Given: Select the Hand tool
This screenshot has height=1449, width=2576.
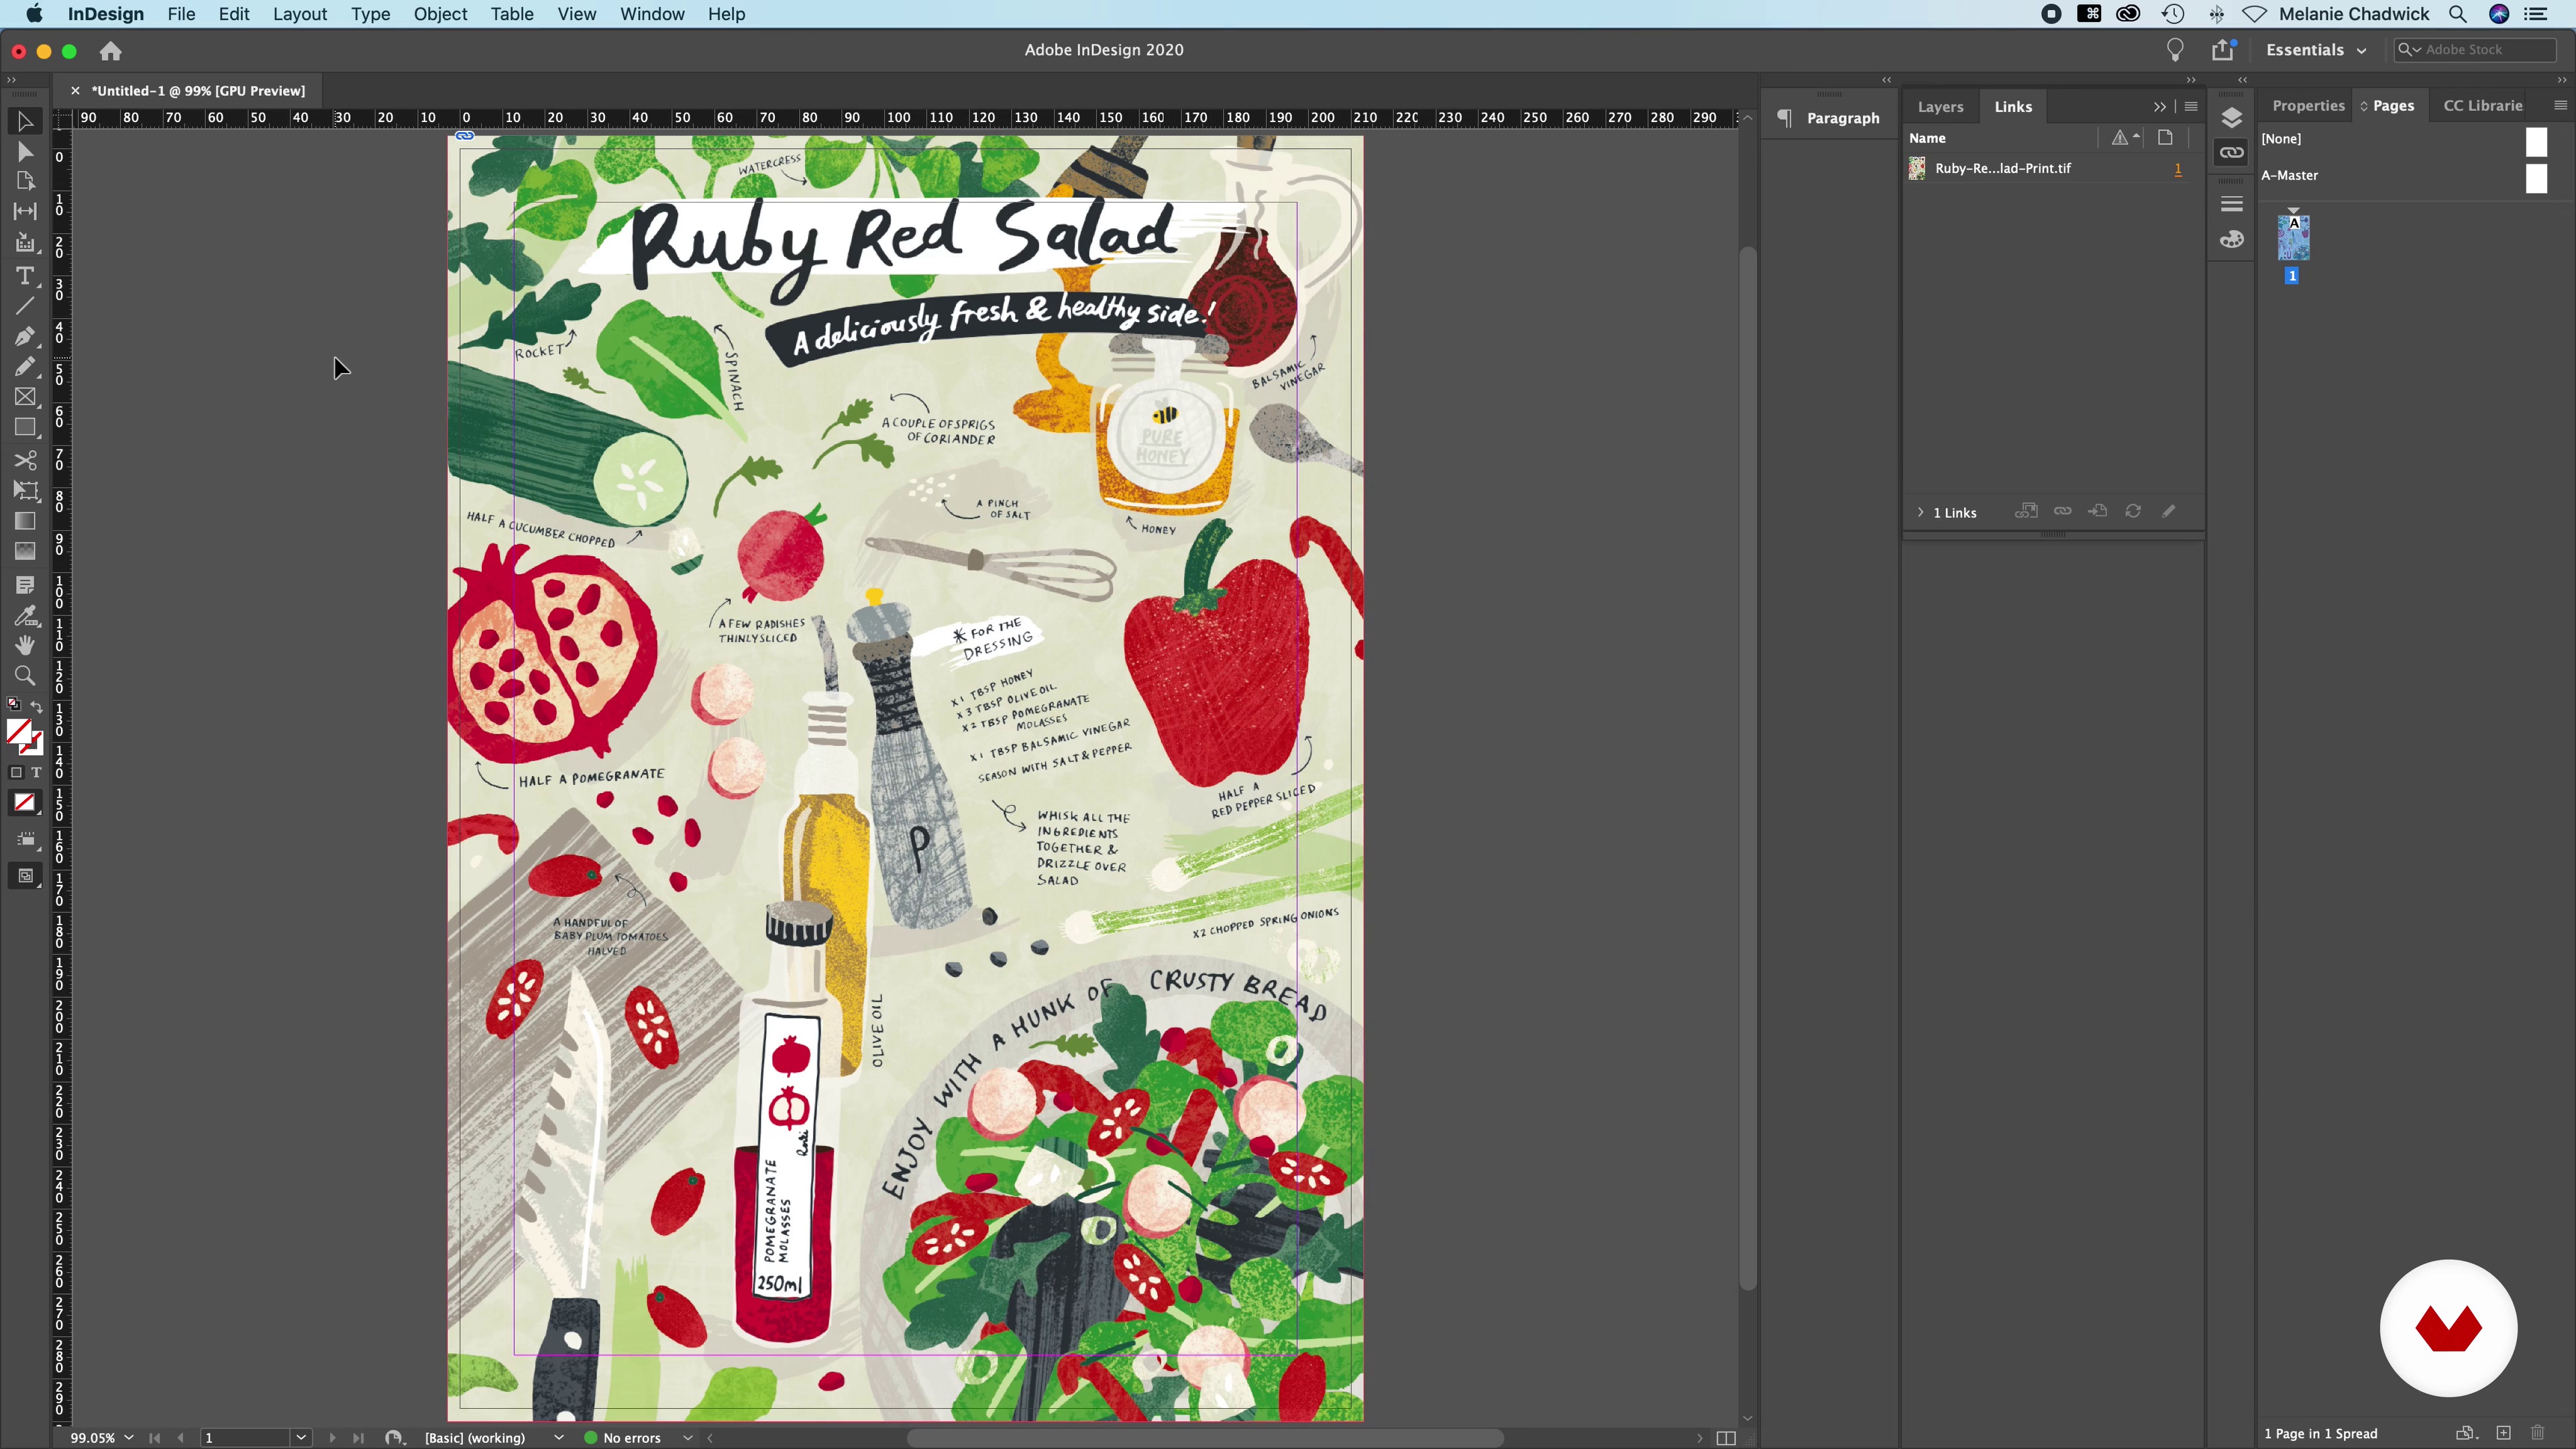Looking at the screenshot, I should (x=25, y=645).
